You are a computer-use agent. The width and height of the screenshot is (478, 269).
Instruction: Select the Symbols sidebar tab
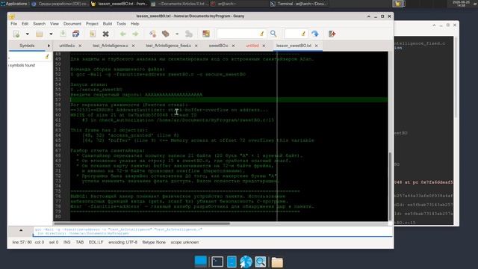(27, 46)
